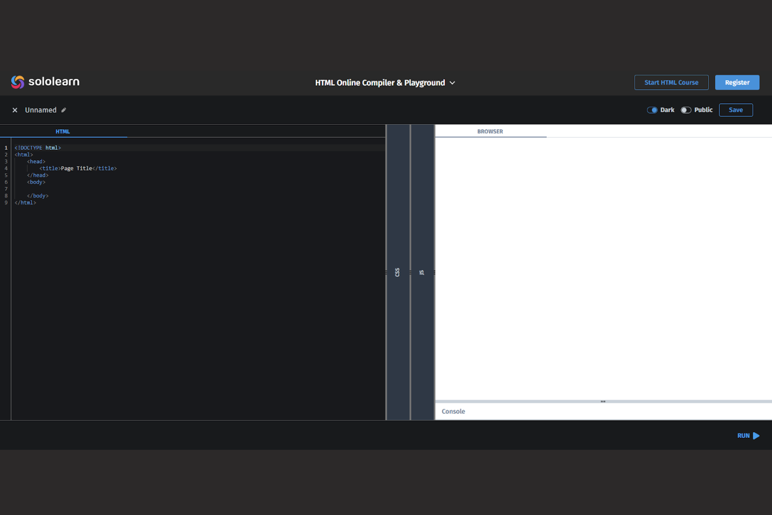Click Start HTML Course

pyautogui.click(x=671, y=82)
